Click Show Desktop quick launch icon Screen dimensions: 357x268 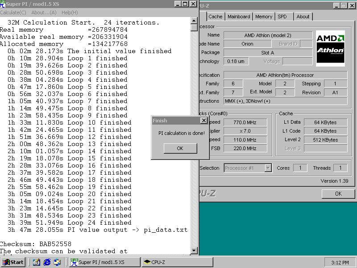tap(37, 262)
